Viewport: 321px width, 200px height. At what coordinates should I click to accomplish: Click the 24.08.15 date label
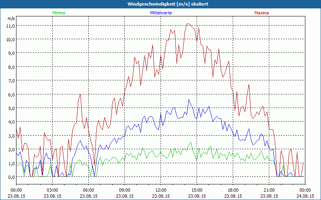[305, 196]
